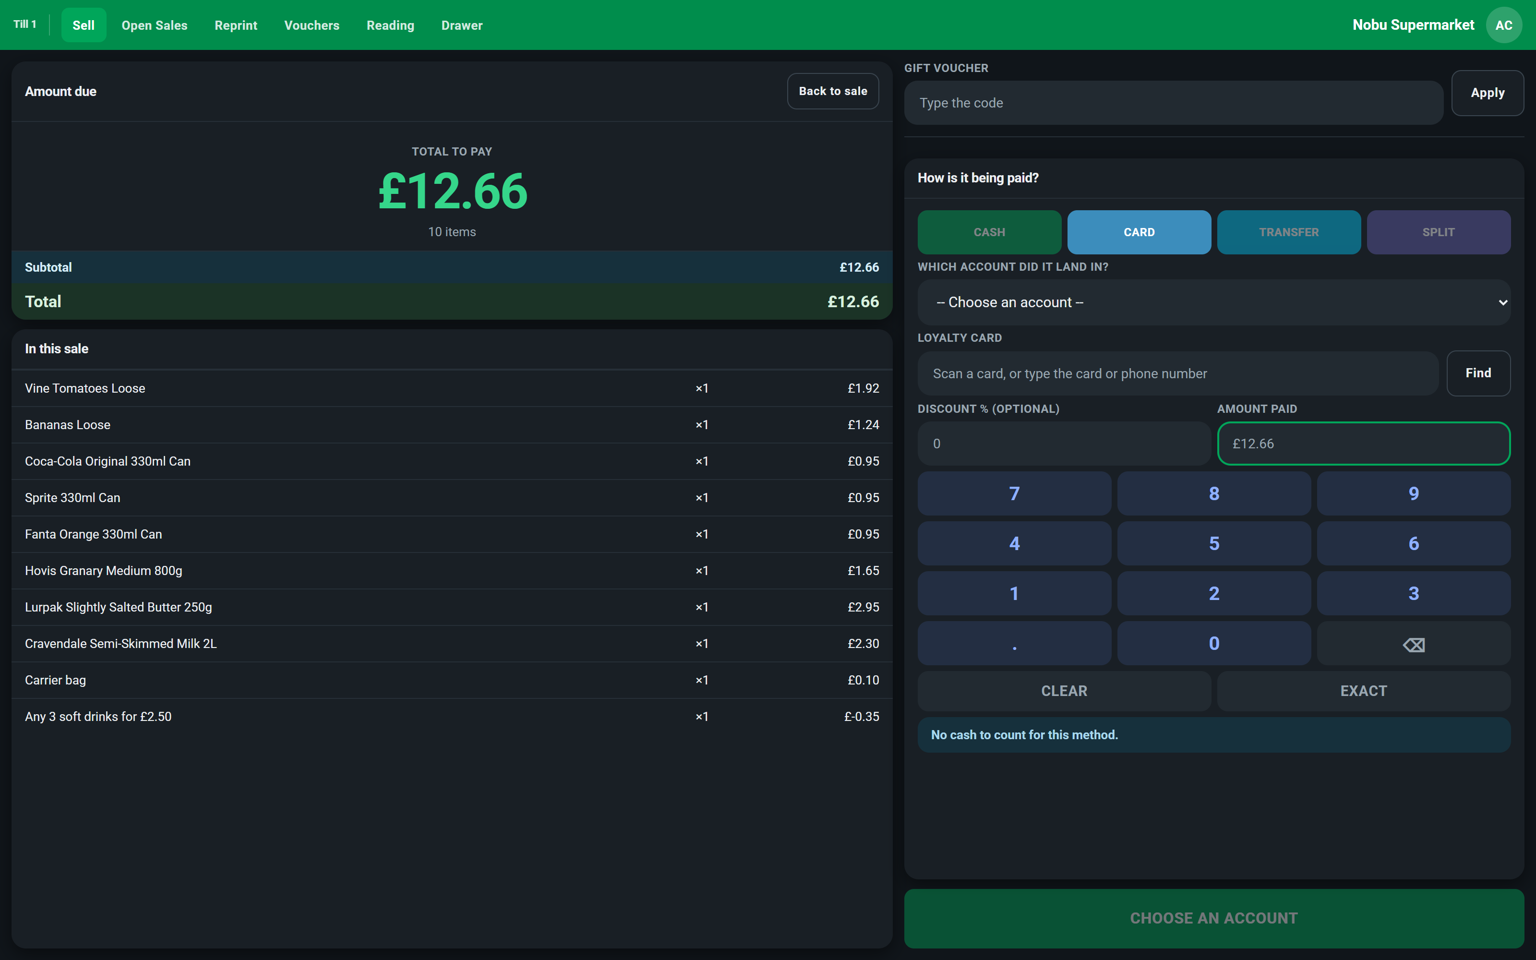This screenshot has height=960, width=1536.
Task: Select CASH payment method
Action: [x=989, y=232]
